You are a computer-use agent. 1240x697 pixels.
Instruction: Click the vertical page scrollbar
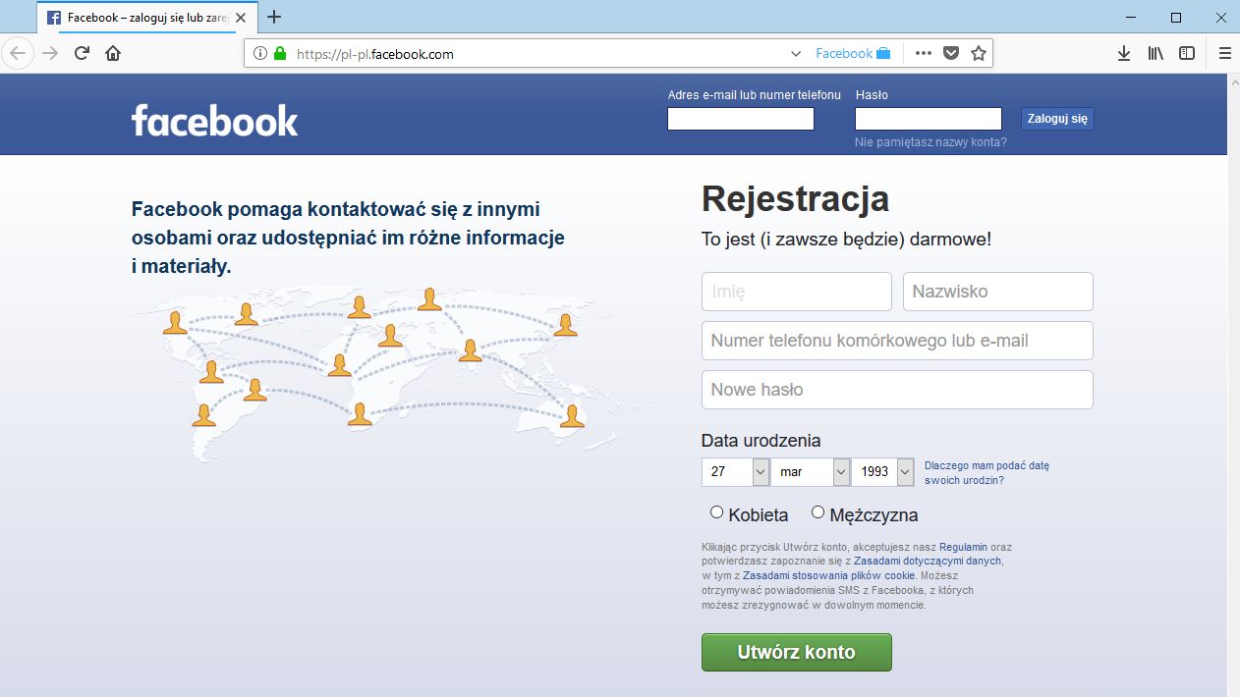click(x=1233, y=385)
